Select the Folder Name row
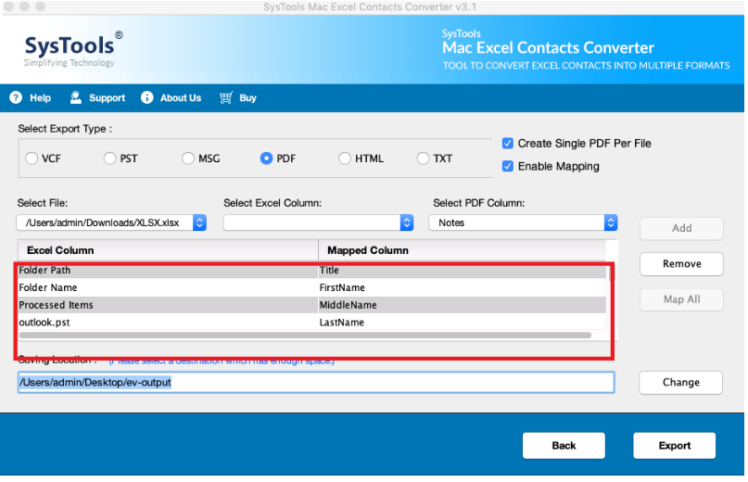Screen dimensions: 748x482 [312, 287]
